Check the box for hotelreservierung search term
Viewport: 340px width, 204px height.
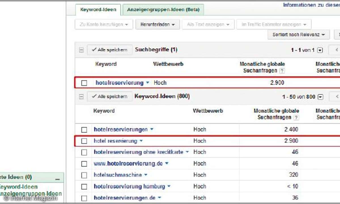[x=84, y=83]
